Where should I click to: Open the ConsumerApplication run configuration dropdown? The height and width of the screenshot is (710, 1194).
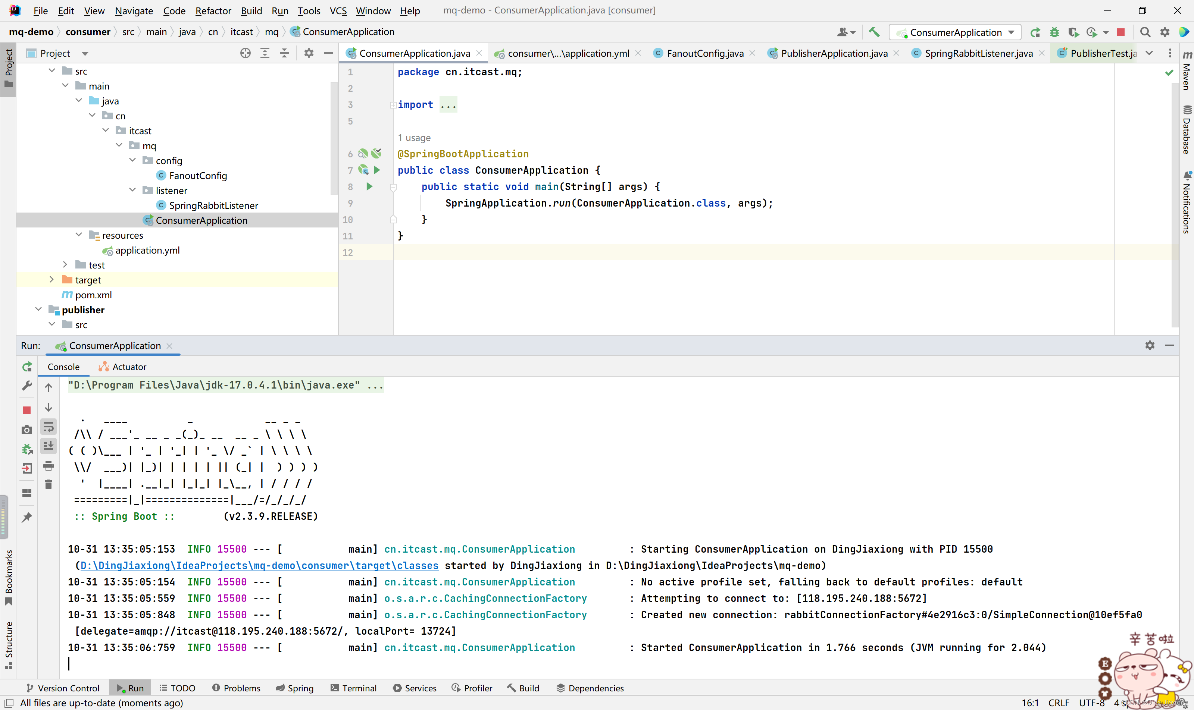[956, 32]
